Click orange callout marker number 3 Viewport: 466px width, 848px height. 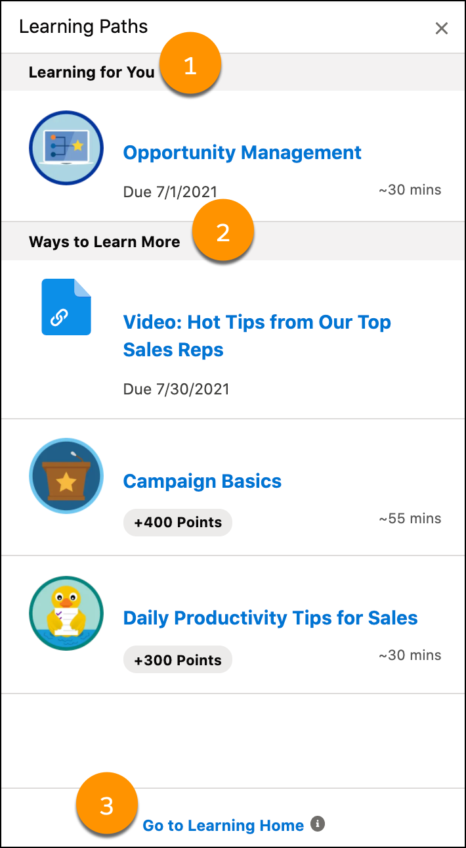coord(107,804)
